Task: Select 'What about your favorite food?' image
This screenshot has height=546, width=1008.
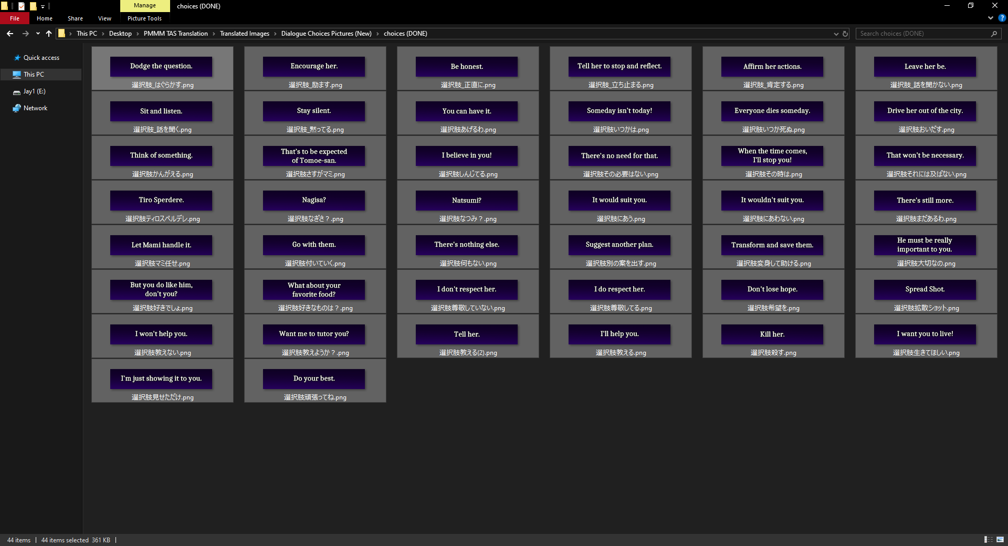Action: coord(315,291)
